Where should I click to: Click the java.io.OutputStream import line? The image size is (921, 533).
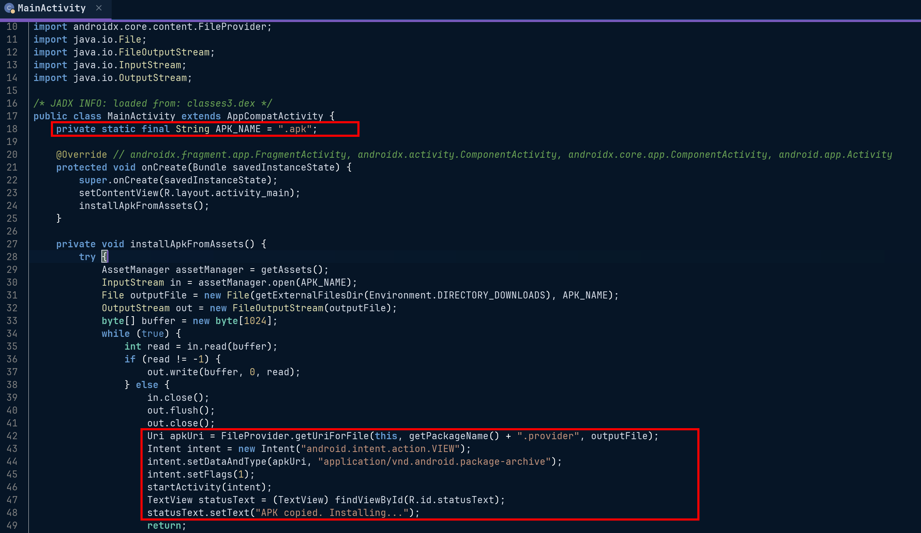pos(113,78)
